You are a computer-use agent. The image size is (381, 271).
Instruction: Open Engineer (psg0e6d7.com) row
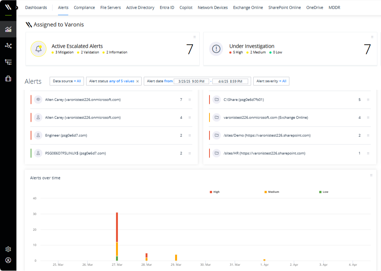click(112, 136)
